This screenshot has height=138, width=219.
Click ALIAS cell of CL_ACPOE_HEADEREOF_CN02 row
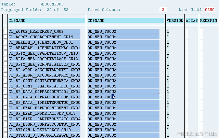tap(187, 31)
